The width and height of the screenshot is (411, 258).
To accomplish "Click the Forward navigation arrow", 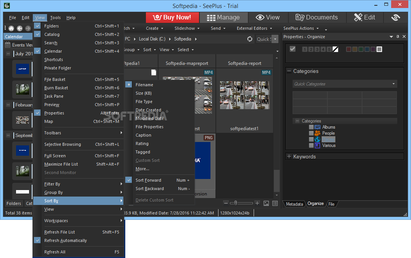I will point(28,28).
